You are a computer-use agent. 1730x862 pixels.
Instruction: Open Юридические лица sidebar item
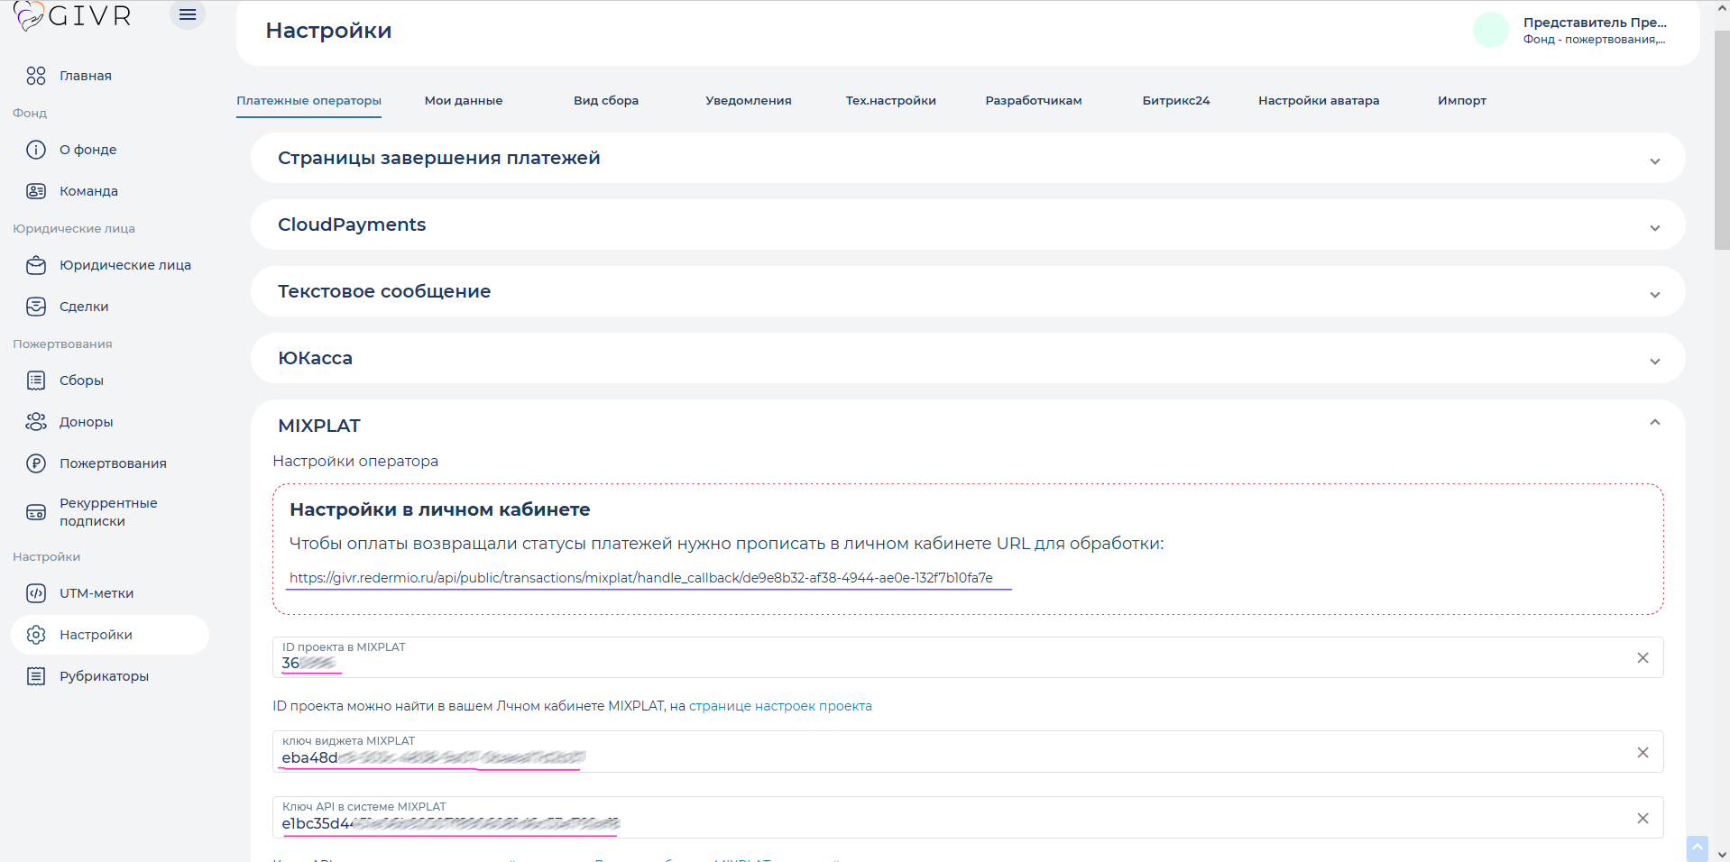tap(125, 265)
